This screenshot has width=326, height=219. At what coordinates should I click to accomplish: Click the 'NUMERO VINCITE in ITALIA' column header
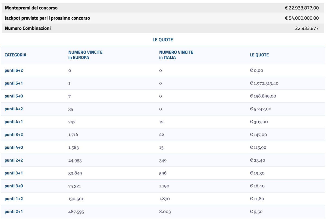coord(176,55)
